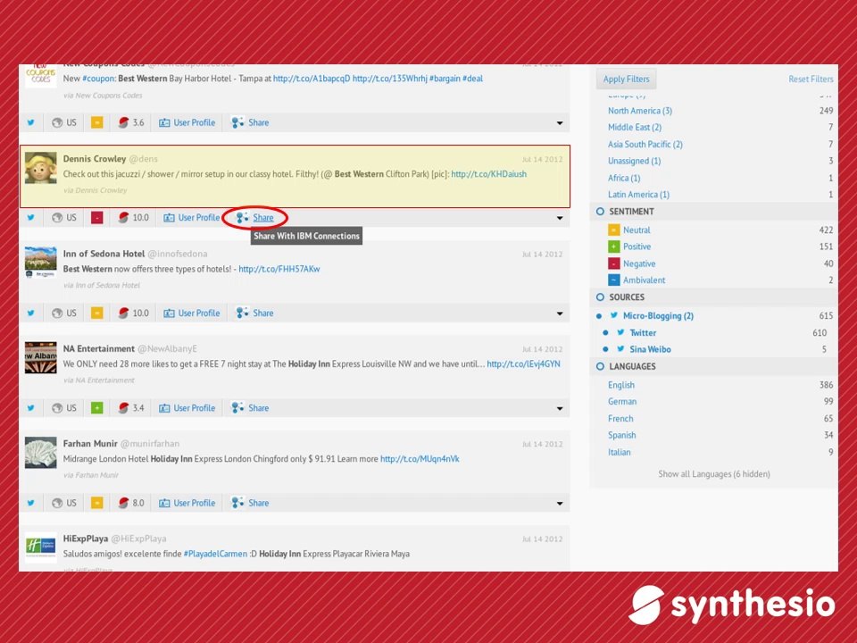This screenshot has width=857, height=643.
Task: Click neutral sentiment icon under Farhan Munir post
Action: point(96,503)
